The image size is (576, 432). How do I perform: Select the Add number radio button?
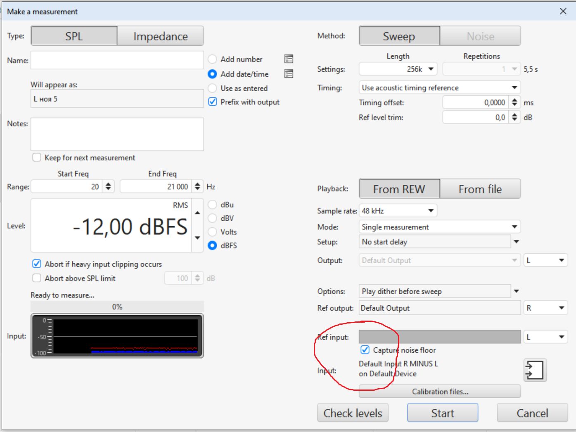[x=212, y=59]
